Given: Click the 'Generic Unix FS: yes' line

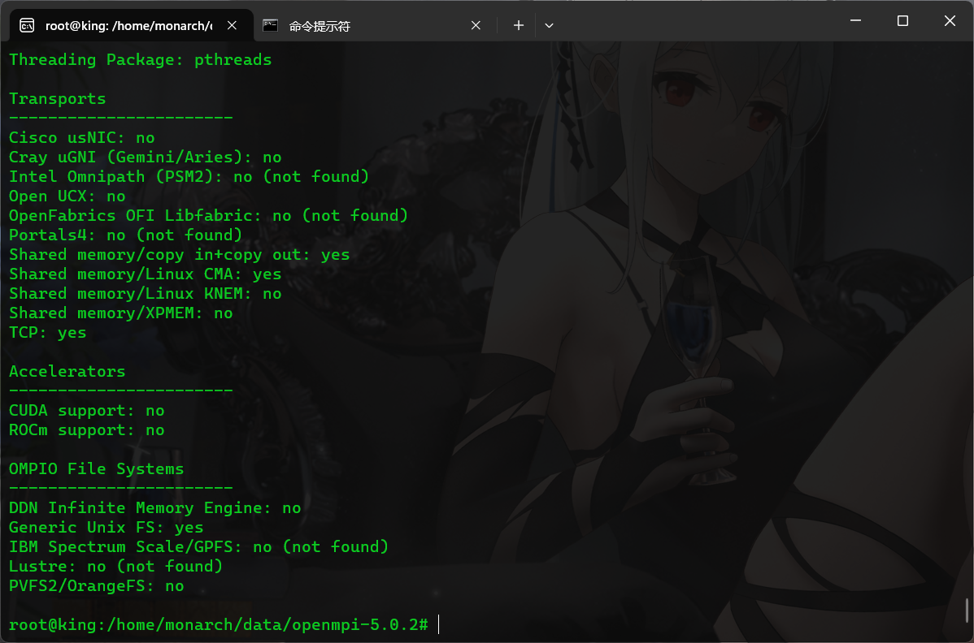Looking at the screenshot, I should click(x=107, y=528).
